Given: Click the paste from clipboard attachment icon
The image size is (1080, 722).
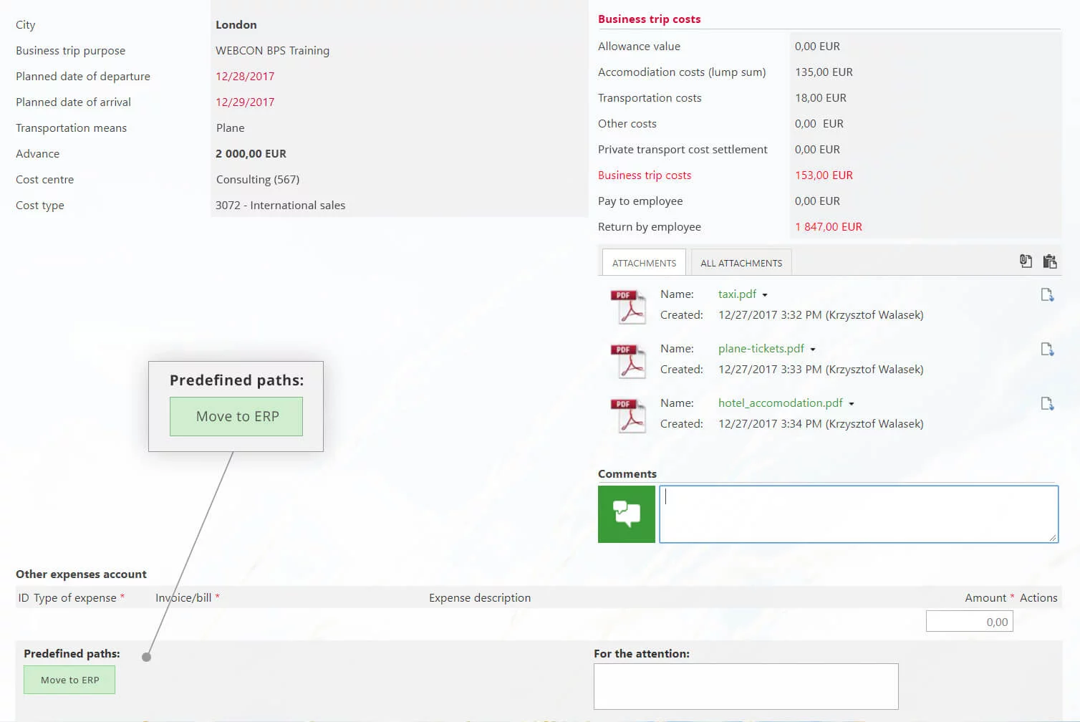Looking at the screenshot, I should pos(1050,261).
